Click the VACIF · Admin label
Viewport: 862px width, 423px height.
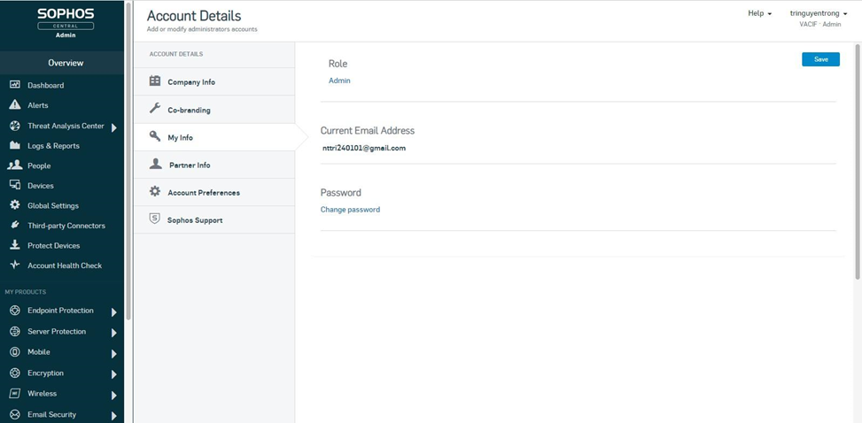tap(819, 24)
